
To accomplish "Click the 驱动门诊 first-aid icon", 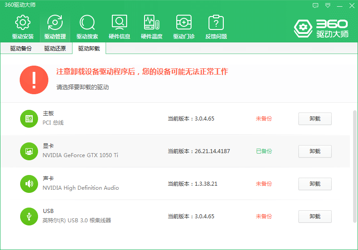I will tap(184, 22).
